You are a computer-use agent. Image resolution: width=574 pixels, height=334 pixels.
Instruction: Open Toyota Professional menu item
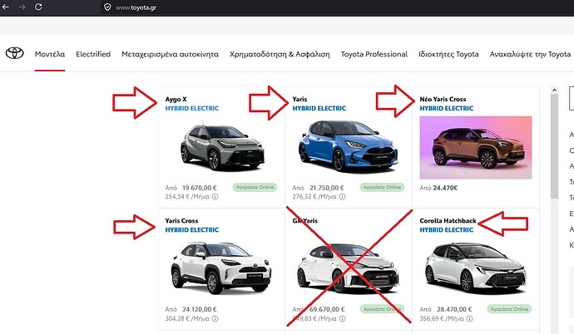click(x=374, y=54)
